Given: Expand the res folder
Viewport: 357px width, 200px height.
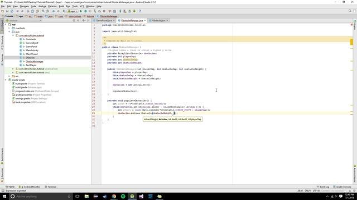Looking at the screenshot, I should 9,76.
